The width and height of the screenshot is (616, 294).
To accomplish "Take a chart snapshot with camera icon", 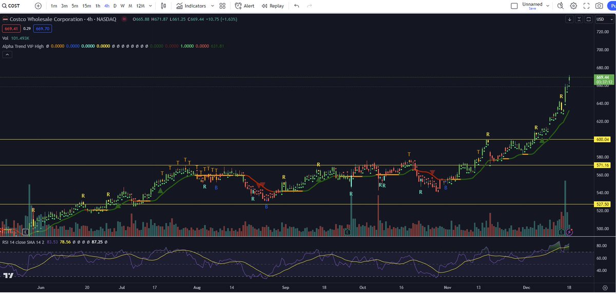I will [599, 6].
